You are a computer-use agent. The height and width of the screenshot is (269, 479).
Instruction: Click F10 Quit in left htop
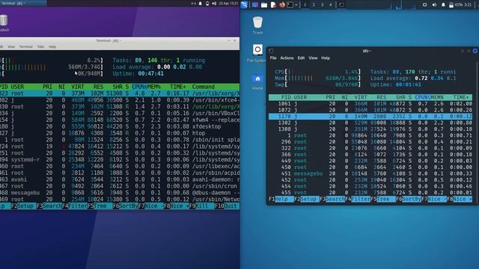(227, 206)
